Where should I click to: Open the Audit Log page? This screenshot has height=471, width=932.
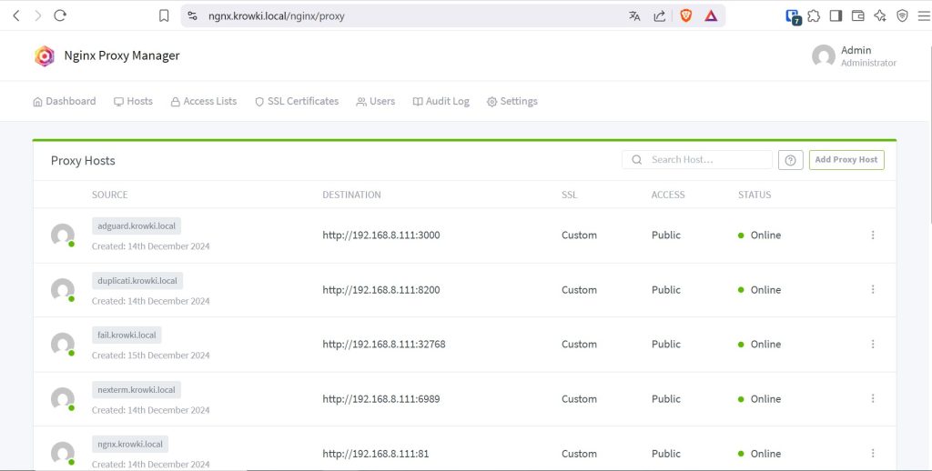[441, 102]
